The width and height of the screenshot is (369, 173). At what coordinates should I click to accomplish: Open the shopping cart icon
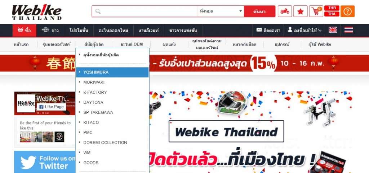click(316, 11)
